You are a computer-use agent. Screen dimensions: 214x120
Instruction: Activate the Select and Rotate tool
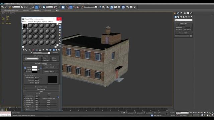pyautogui.click(x=40, y=7)
